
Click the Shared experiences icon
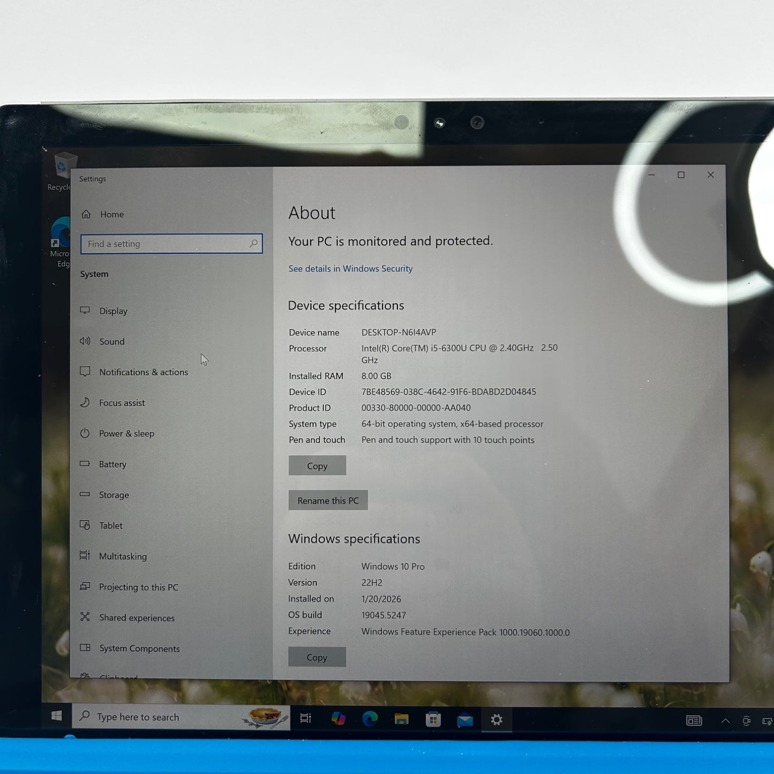pyautogui.click(x=85, y=617)
